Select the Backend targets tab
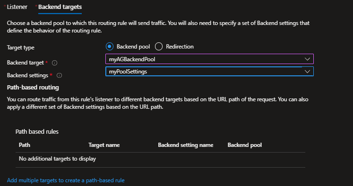This screenshot has height=186, width=353. click(x=60, y=7)
